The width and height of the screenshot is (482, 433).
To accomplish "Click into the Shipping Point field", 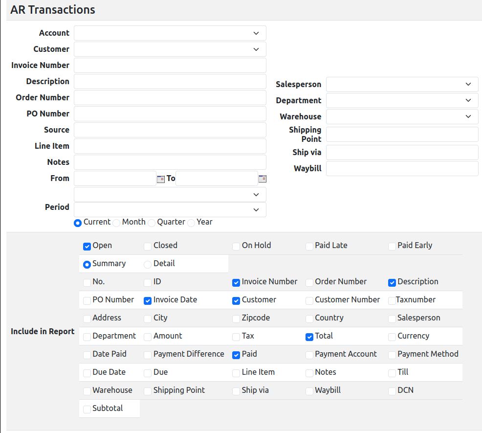I will pos(402,135).
